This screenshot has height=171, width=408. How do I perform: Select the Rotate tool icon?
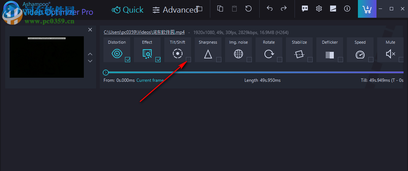[269, 54]
